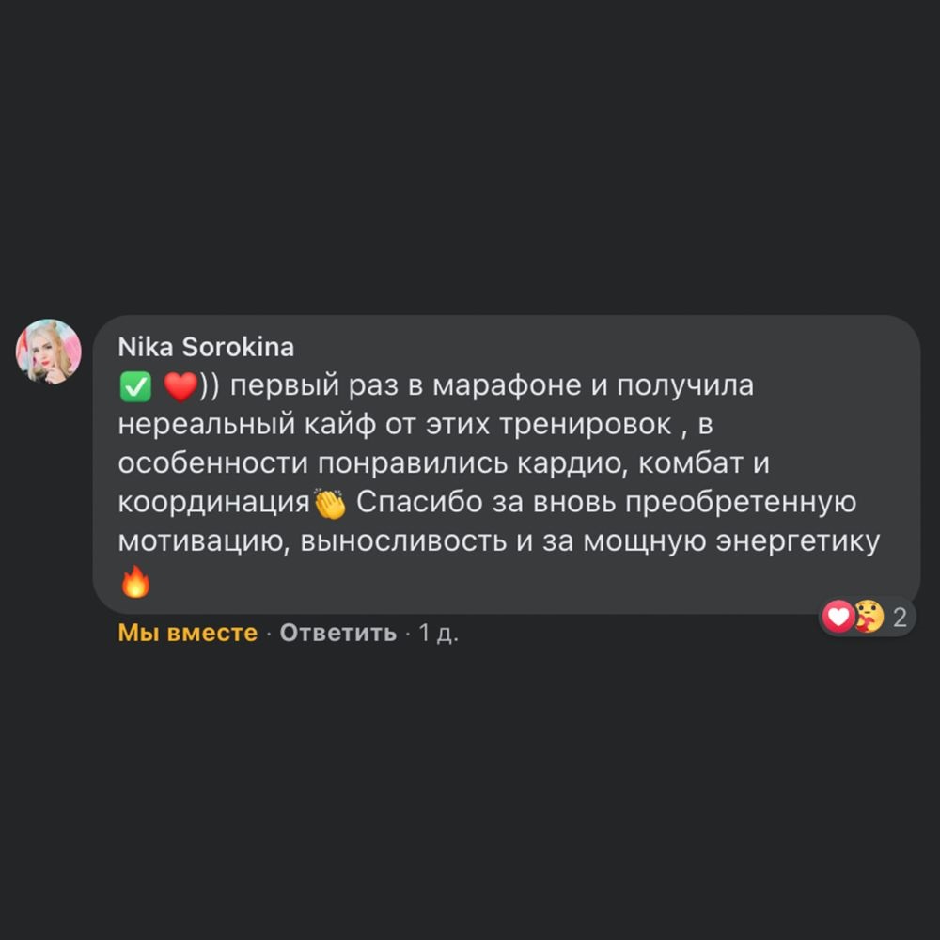Open the 1 д. comment timestamp
The width and height of the screenshot is (940, 940).
tap(438, 633)
